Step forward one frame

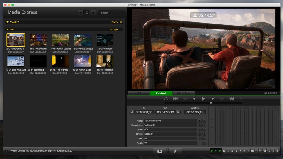point(213,99)
